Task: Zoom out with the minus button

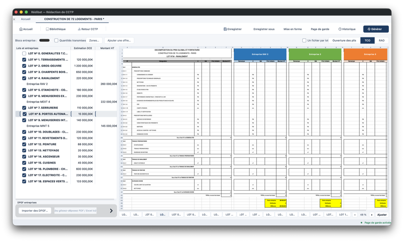Action: coord(355,215)
